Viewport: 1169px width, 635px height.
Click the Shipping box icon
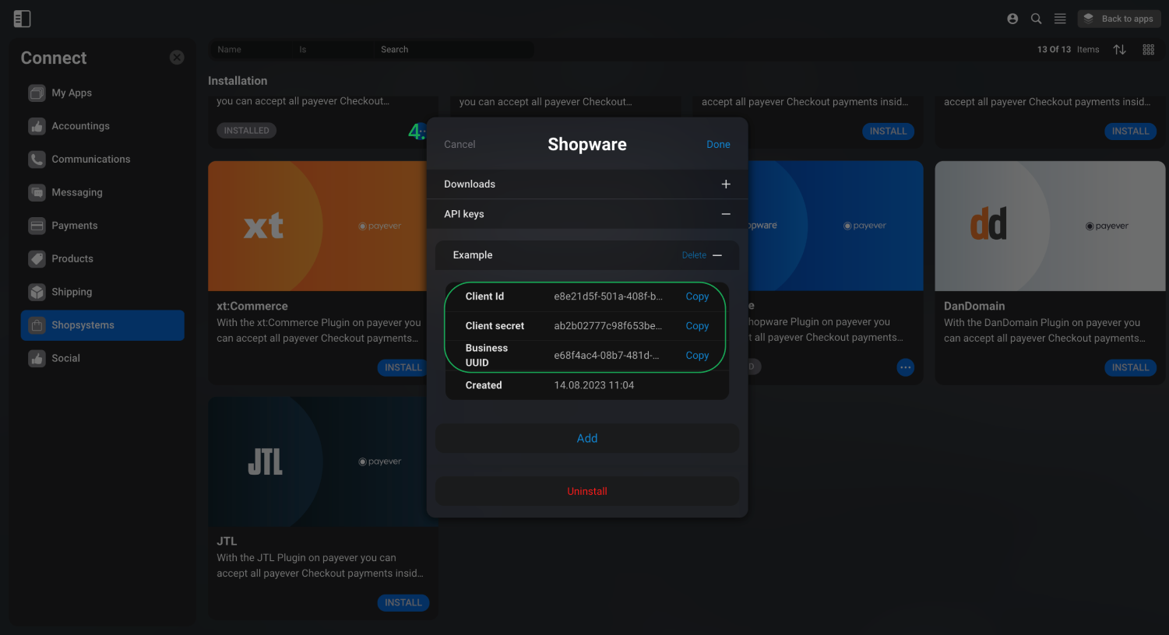coord(37,292)
